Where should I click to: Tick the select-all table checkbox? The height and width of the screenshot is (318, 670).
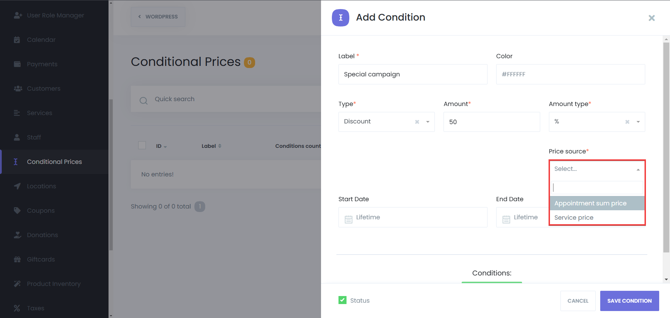click(x=142, y=145)
